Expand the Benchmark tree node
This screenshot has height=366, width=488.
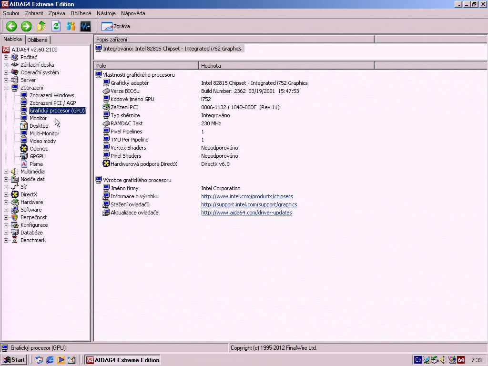[x=6, y=240]
